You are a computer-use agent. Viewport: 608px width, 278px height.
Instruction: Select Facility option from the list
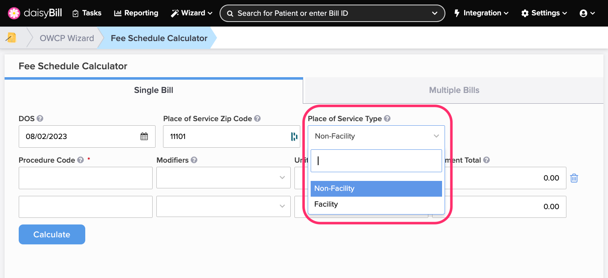point(326,204)
